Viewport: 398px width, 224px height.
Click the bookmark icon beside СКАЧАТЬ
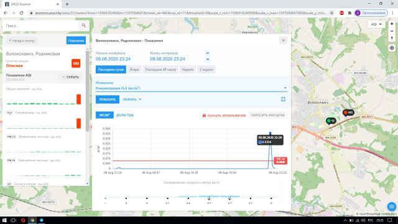284,100
